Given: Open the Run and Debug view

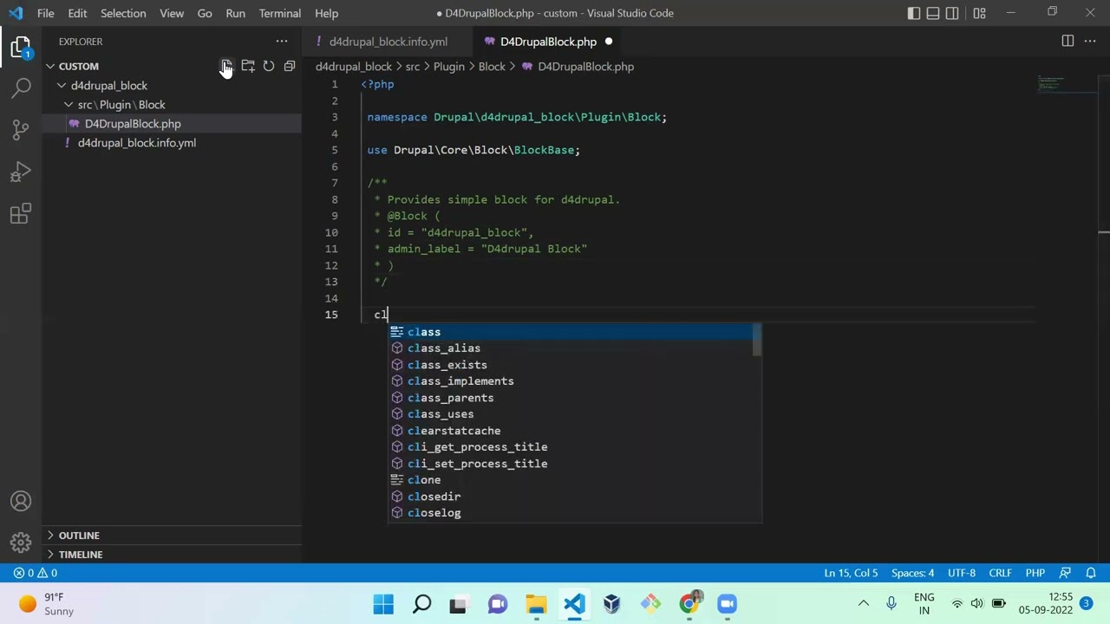Looking at the screenshot, I should pos(21,172).
